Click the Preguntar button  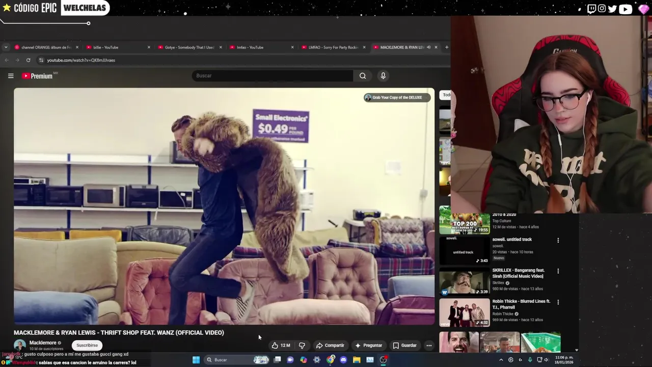(x=368, y=346)
